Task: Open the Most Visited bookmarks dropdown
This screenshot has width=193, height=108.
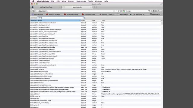Action: [38, 14]
